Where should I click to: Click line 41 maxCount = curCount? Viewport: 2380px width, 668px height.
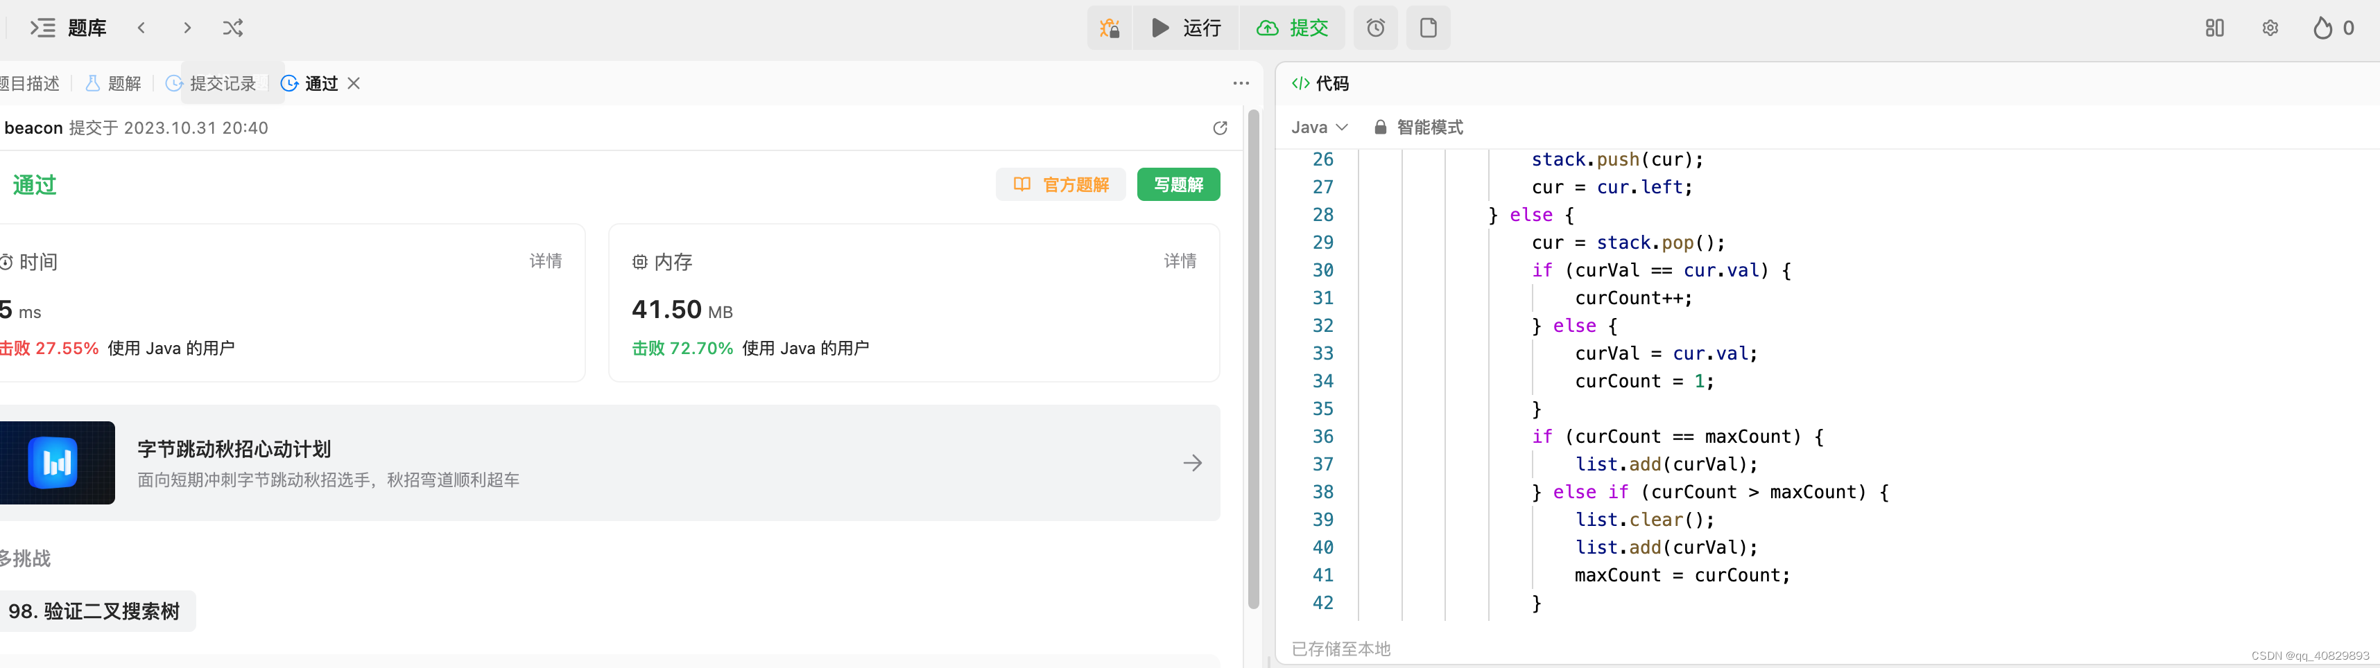pos(1682,575)
